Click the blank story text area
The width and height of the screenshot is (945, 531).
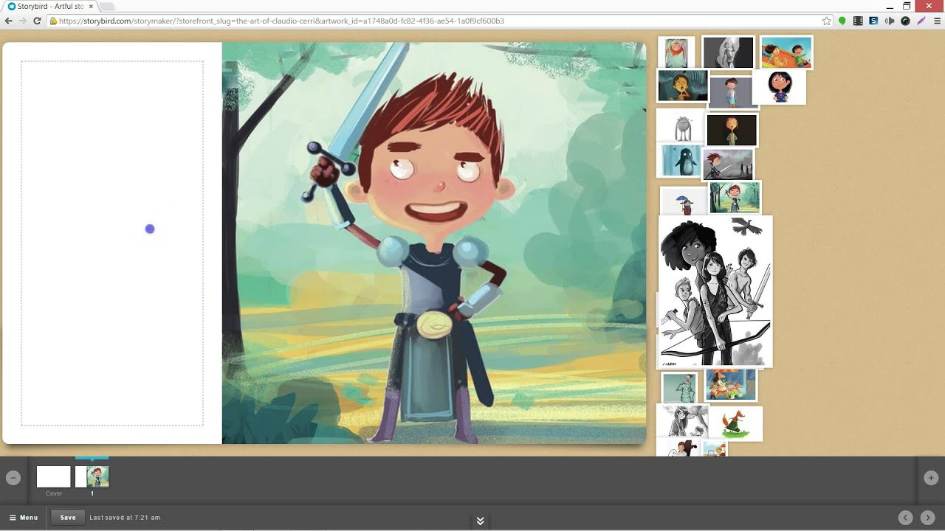112,243
